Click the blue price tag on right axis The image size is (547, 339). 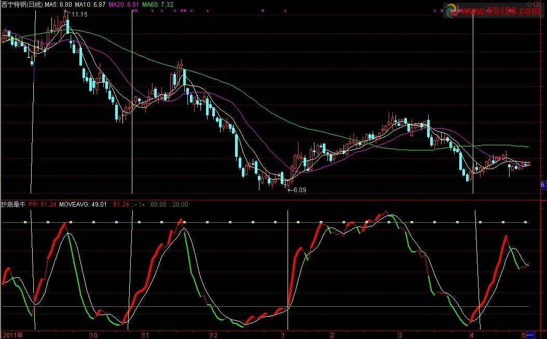tap(543, 185)
